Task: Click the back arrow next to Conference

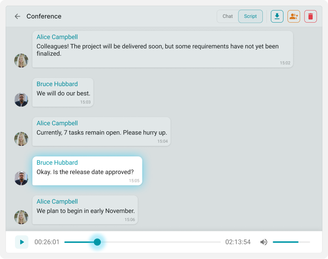Action: [x=17, y=16]
